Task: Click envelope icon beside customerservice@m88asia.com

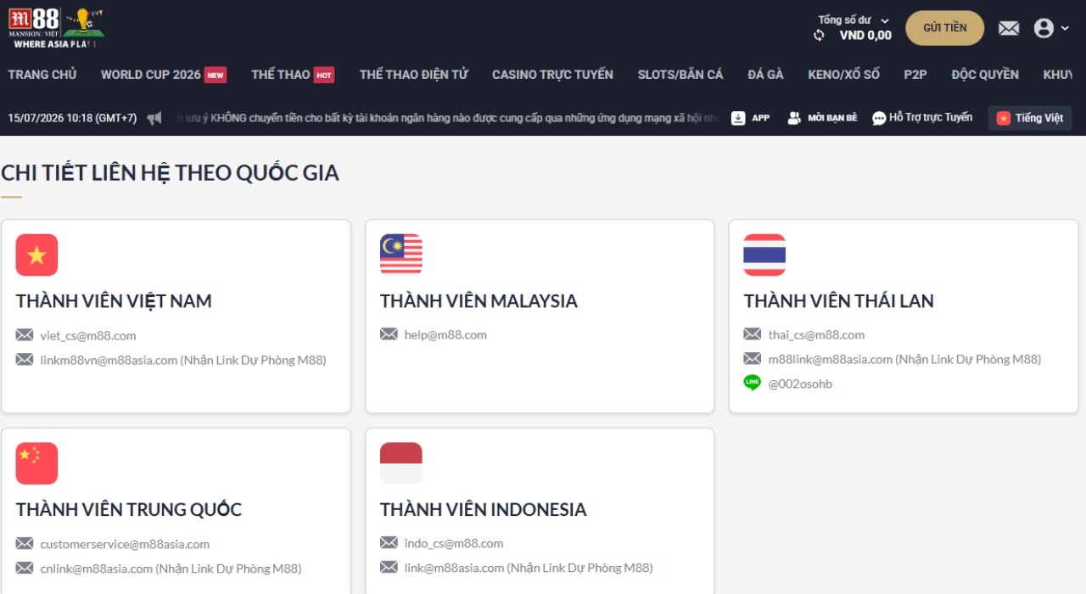Action: (25, 543)
